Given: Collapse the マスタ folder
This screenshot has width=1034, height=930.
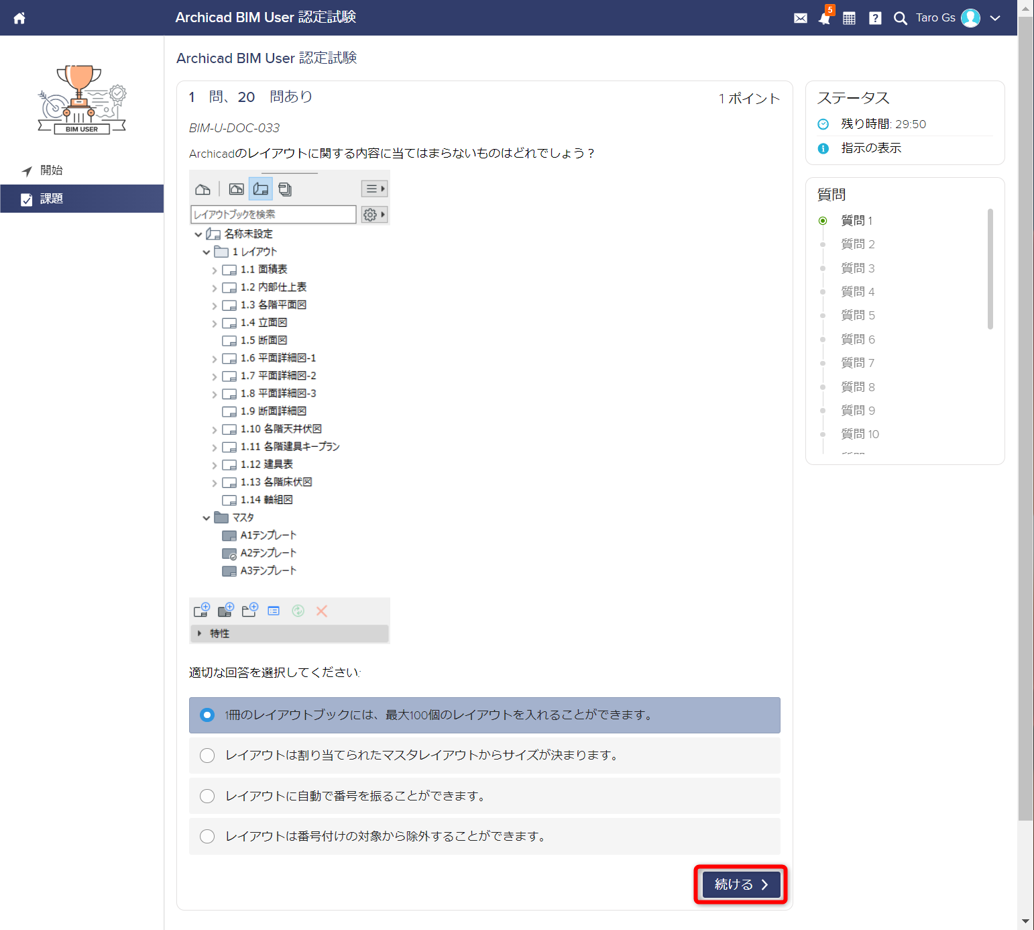Looking at the screenshot, I should click(x=207, y=518).
